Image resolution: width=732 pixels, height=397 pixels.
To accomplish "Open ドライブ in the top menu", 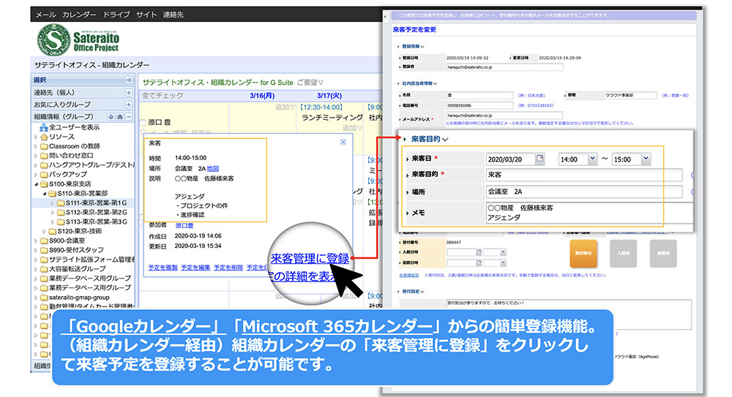I will [x=116, y=15].
